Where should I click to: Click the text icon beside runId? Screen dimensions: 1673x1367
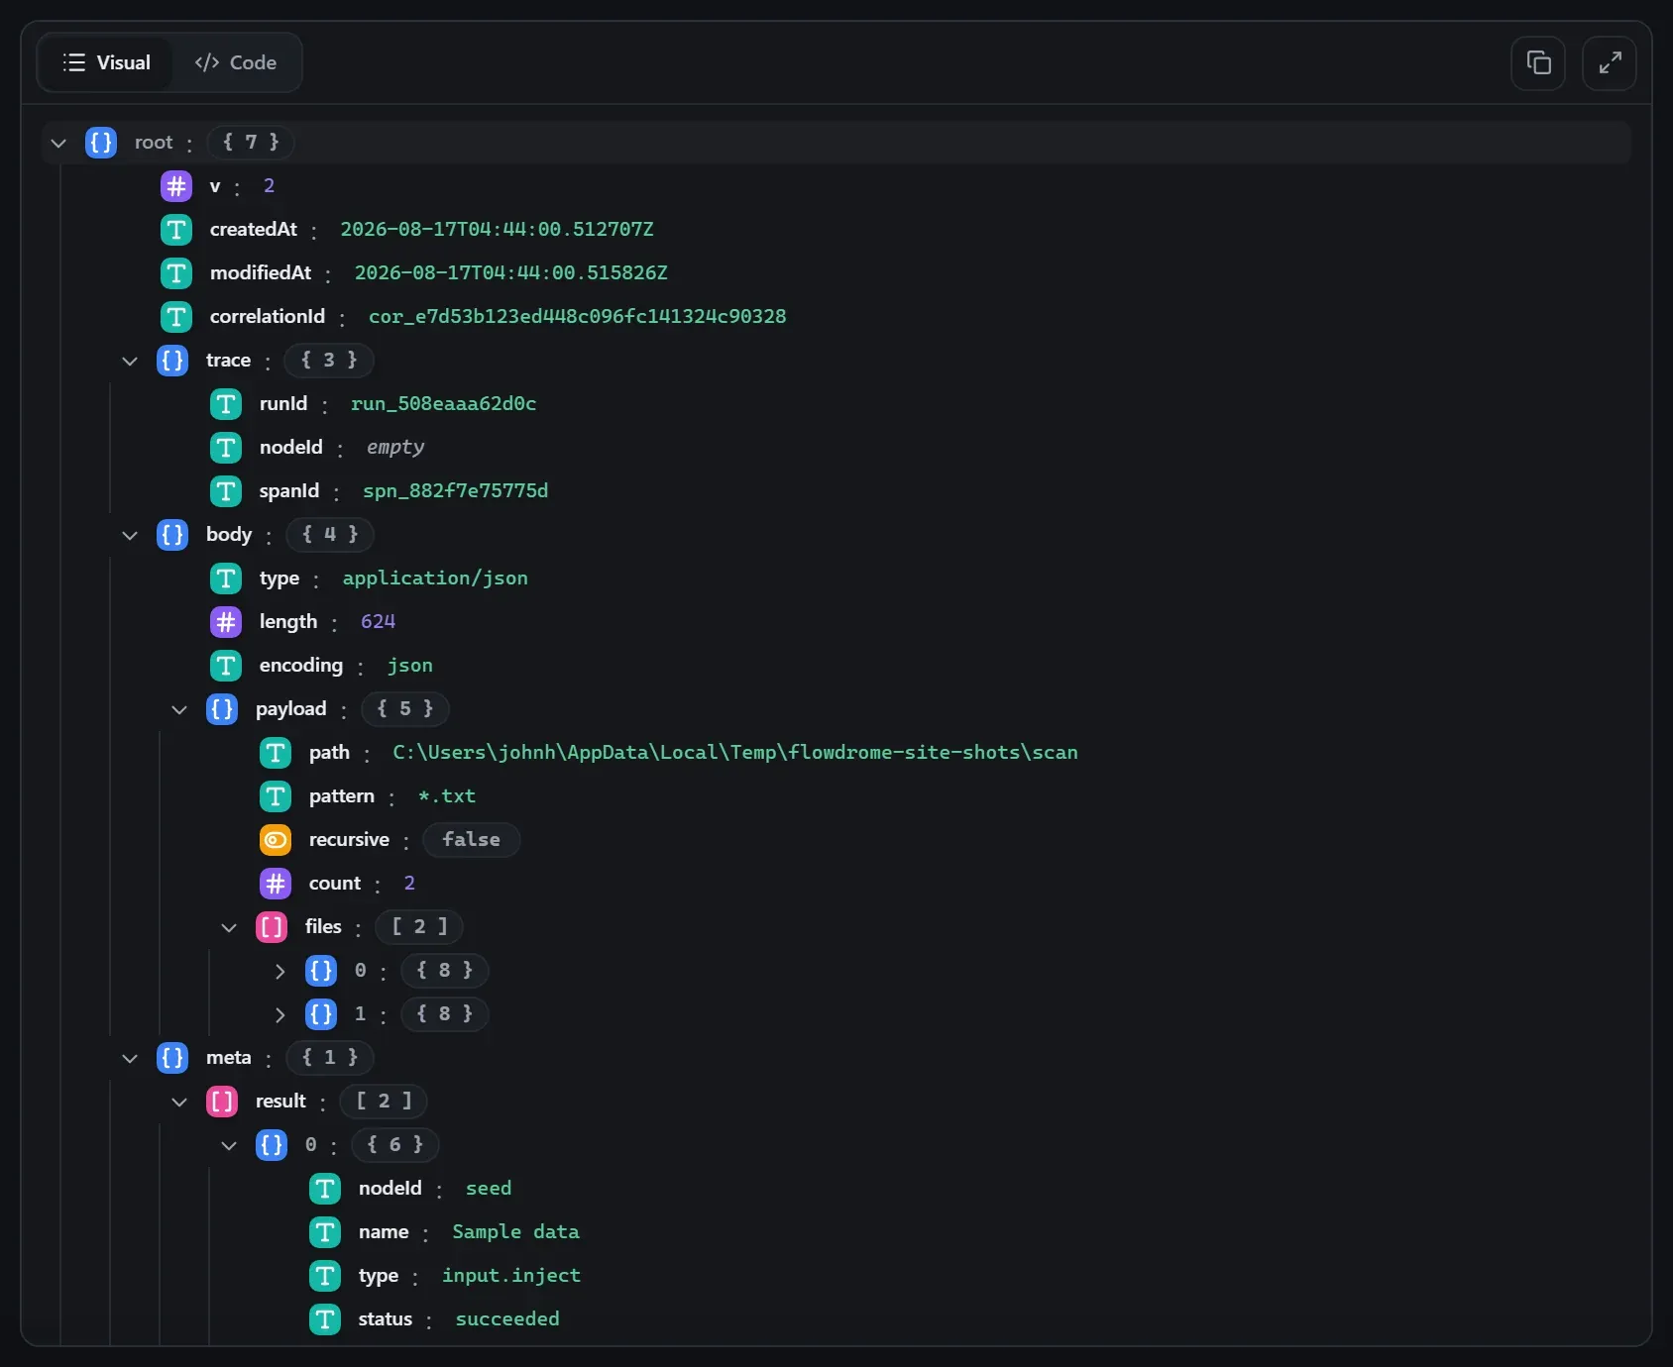point(226,404)
